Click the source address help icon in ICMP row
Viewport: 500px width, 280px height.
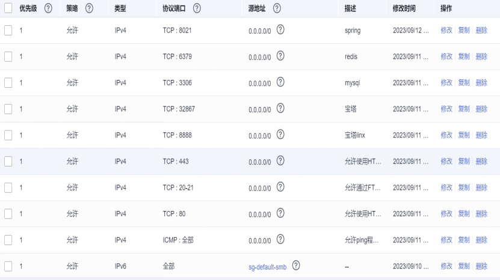click(280, 240)
